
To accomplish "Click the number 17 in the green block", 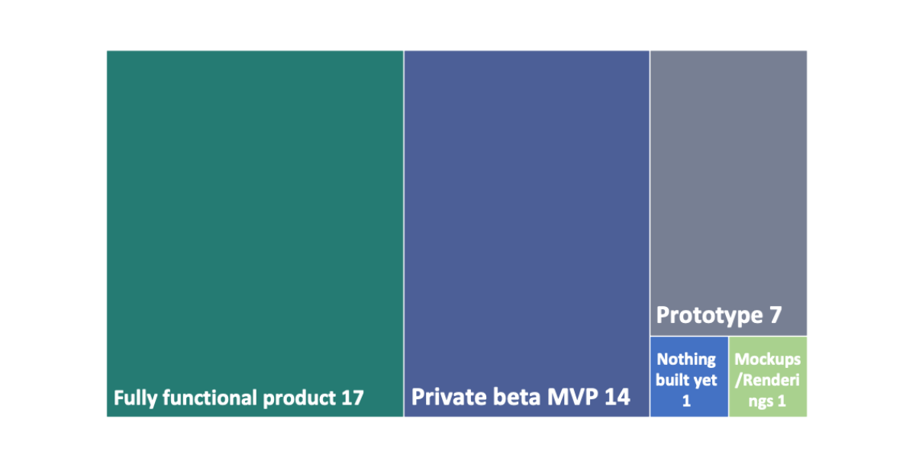I will tap(352, 398).
